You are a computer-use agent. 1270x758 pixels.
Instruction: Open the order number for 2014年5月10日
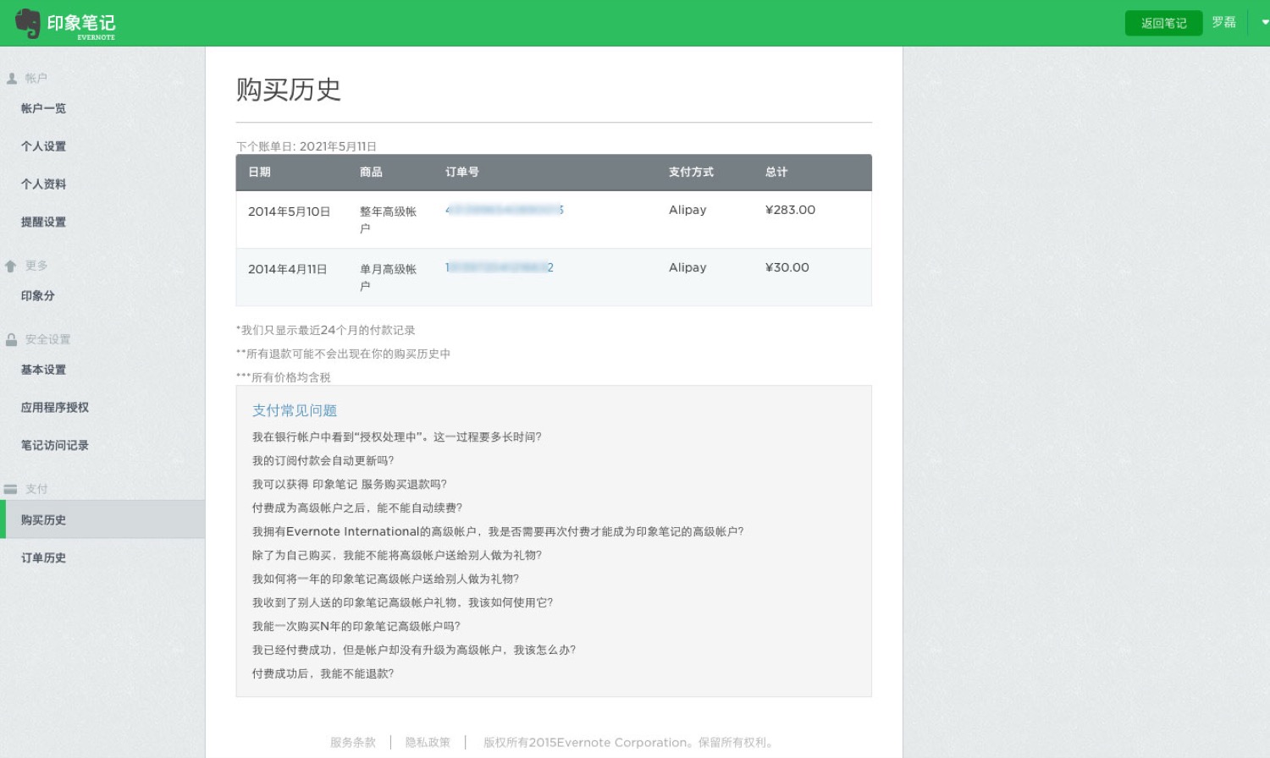click(x=504, y=210)
